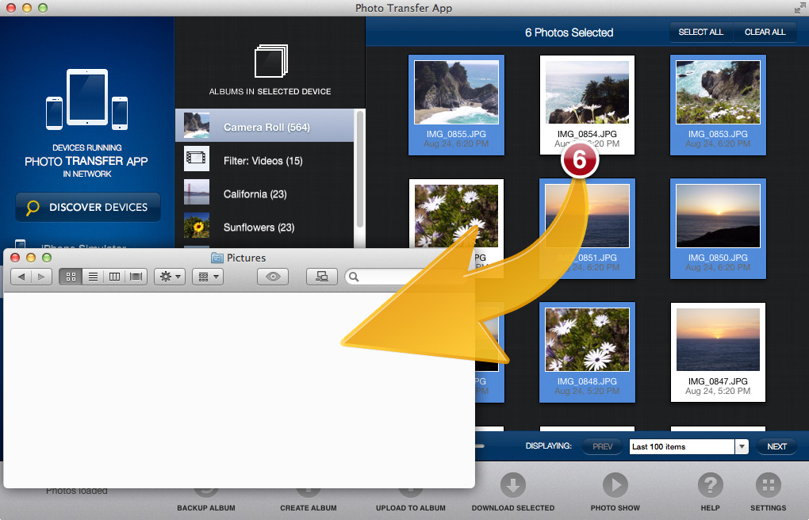Open Finder action gear menu
The image size is (809, 520).
(x=170, y=277)
